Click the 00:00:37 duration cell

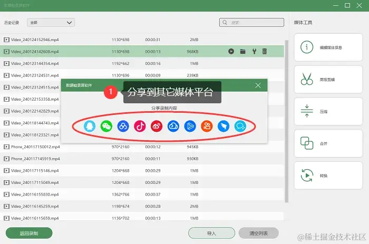pos(153,194)
